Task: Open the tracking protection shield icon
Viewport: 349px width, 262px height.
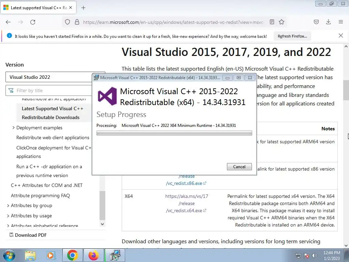Action: coord(67,22)
